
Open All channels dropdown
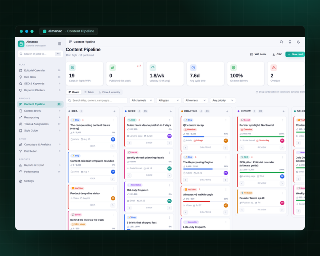click(142, 100)
